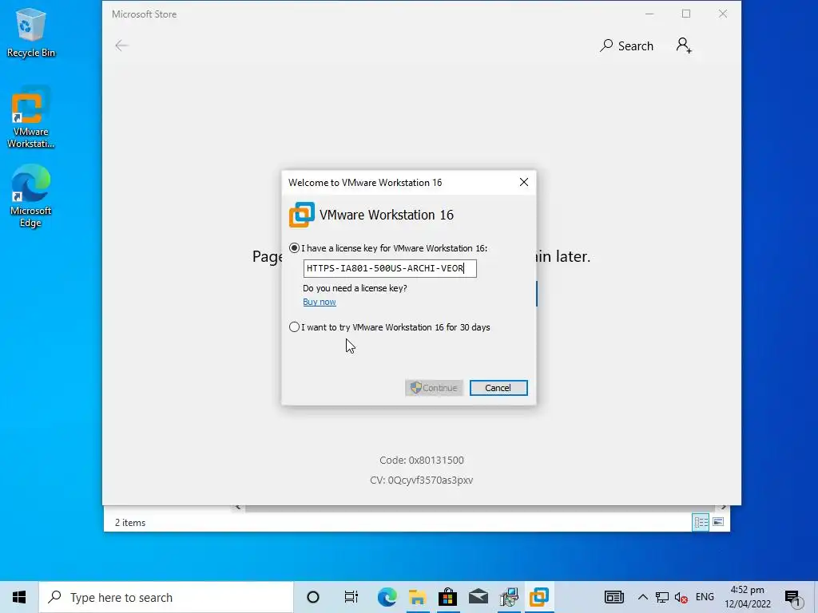
Task: Select the Microsoft Edge desktop shortcut
Action: pyautogui.click(x=31, y=196)
